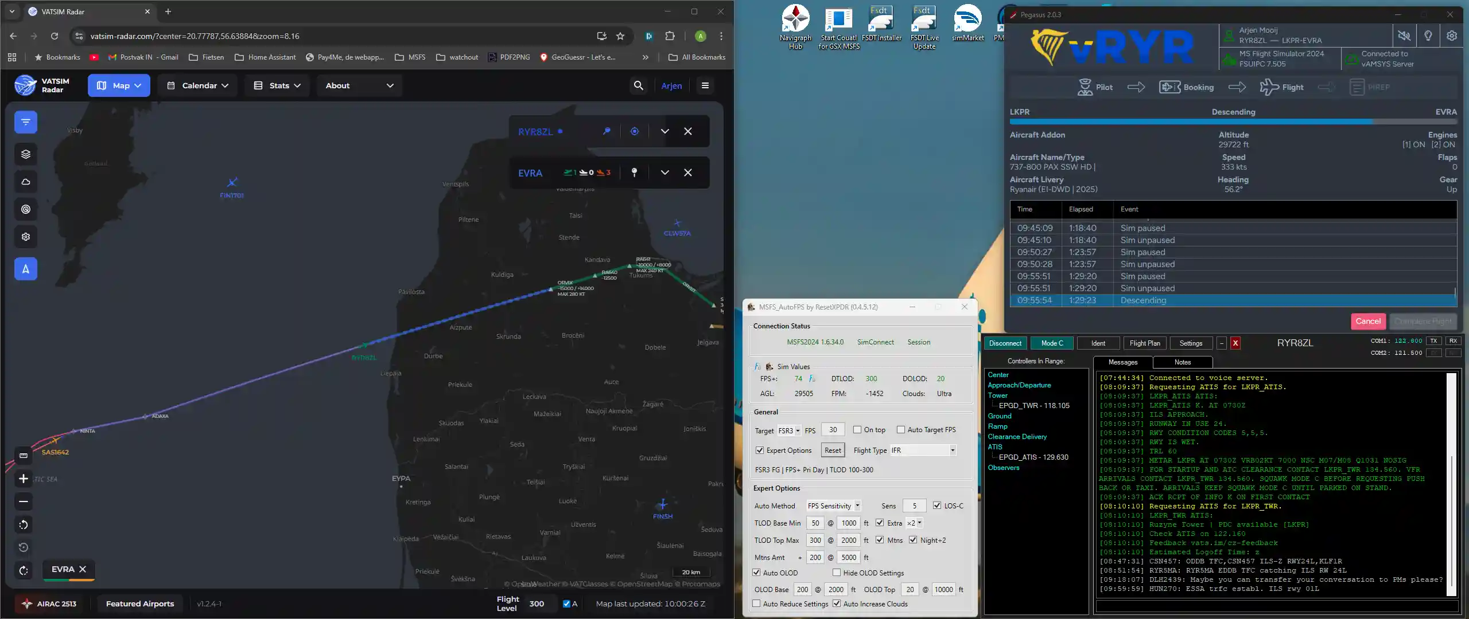Zoom in the map with plus button

(24, 479)
